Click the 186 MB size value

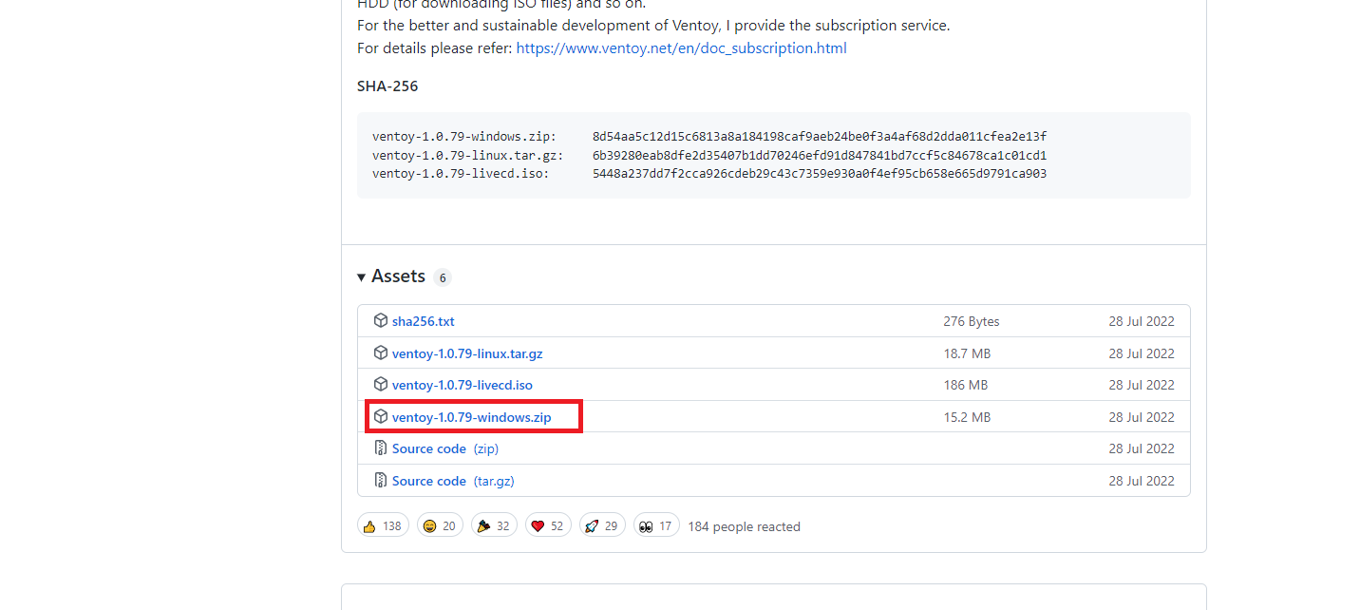965,385
